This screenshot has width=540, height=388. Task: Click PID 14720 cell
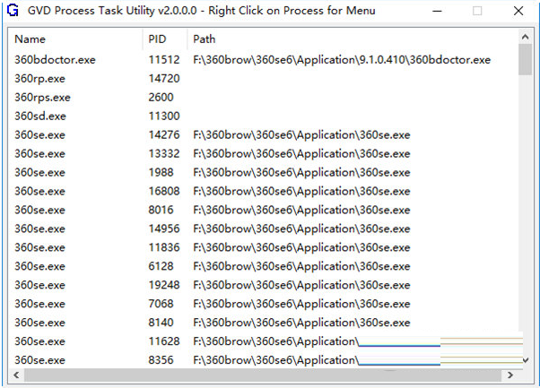point(164,79)
